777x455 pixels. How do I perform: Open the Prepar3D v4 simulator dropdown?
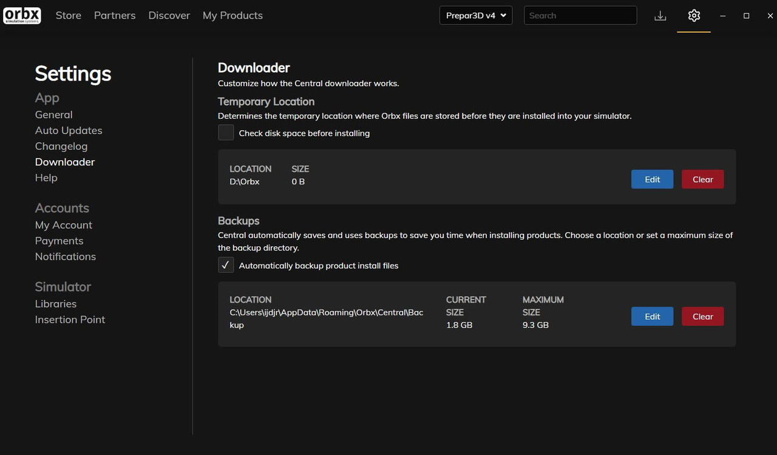point(476,15)
